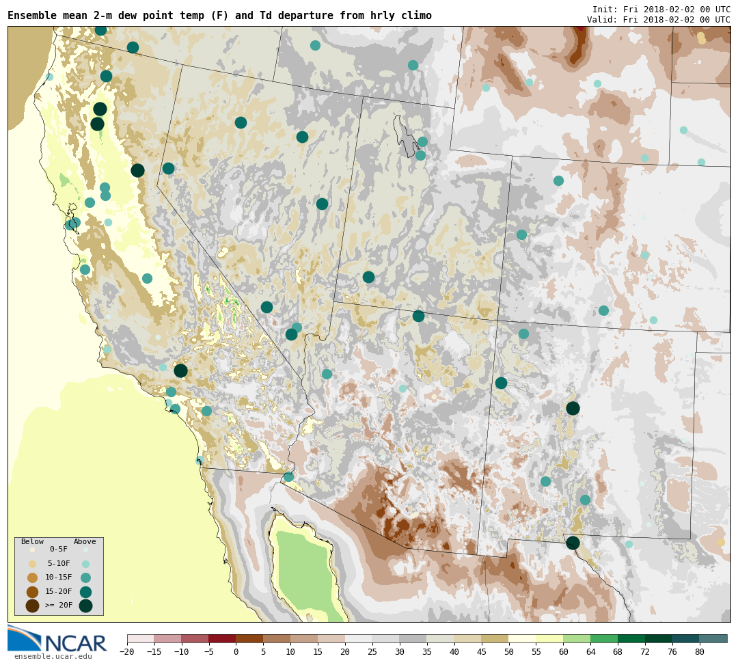Pick the gray 30 to 35 color bar segment
Image resolution: width=738 pixels, height=665 pixels.
click(413, 638)
